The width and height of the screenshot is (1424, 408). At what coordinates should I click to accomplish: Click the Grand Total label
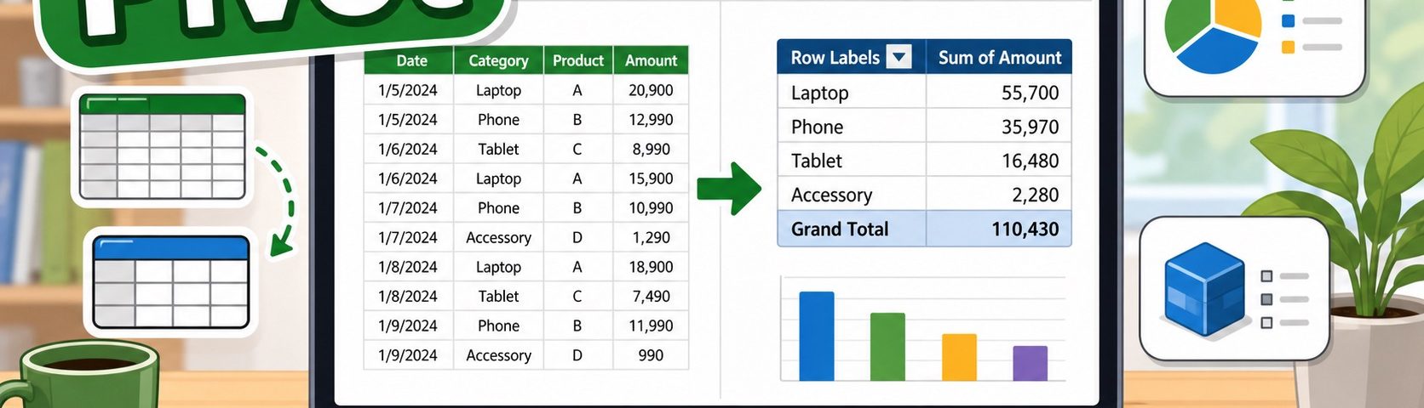(839, 229)
